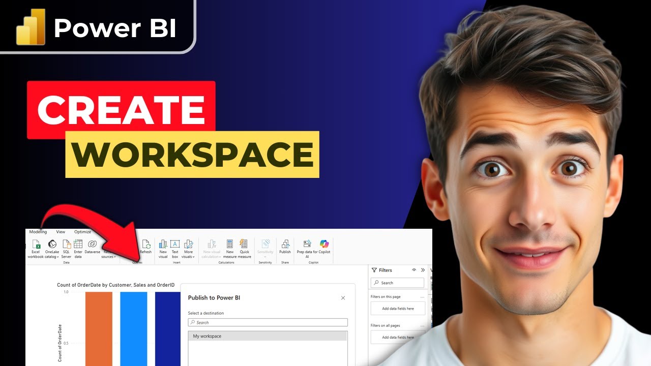Toggle Filters pane visibility eye icon
The height and width of the screenshot is (366, 651).
coord(414,270)
